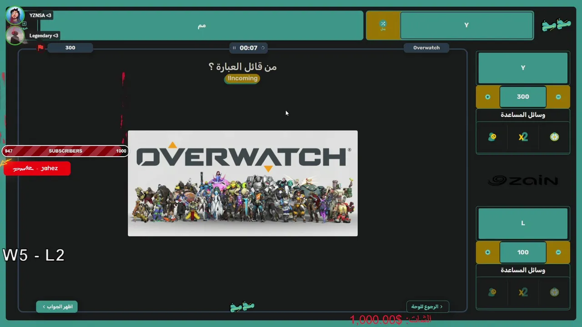Click team L score value 100
Image resolution: width=582 pixels, height=327 pixels.
click(x=523, y=252)
